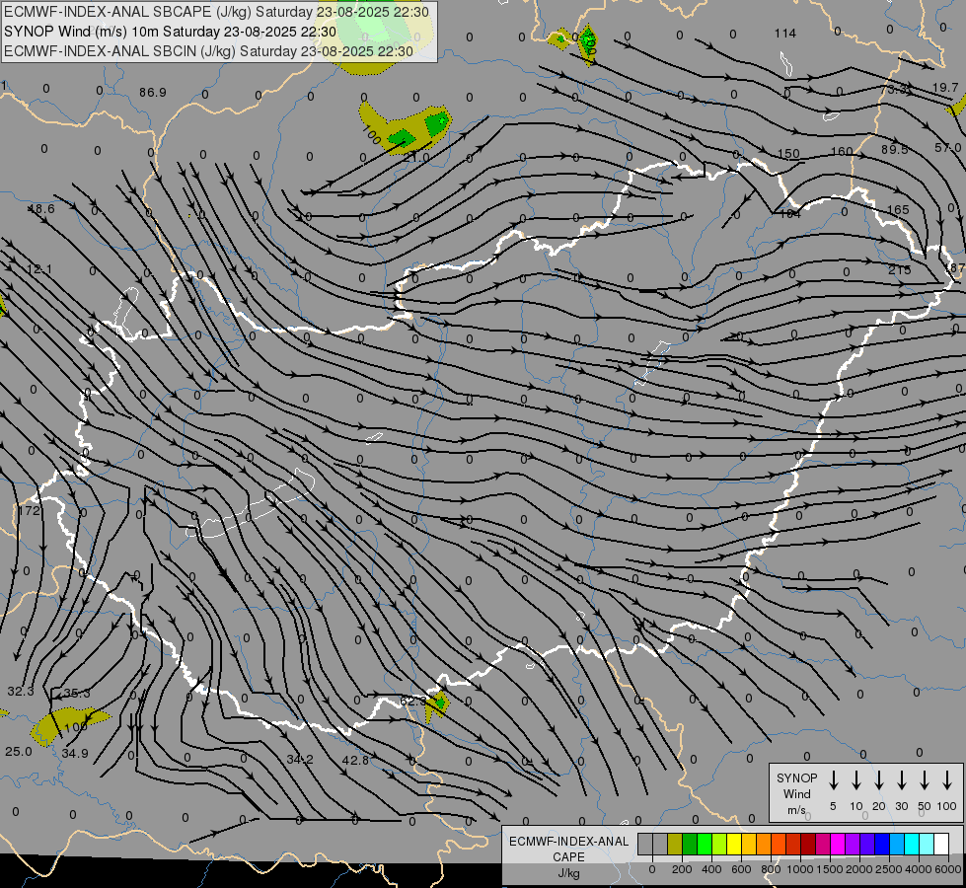The width and height of the screenshot is (966, 888).
Task: Click the J/kg unit label in legend
Action: click(x=568, y=873)
